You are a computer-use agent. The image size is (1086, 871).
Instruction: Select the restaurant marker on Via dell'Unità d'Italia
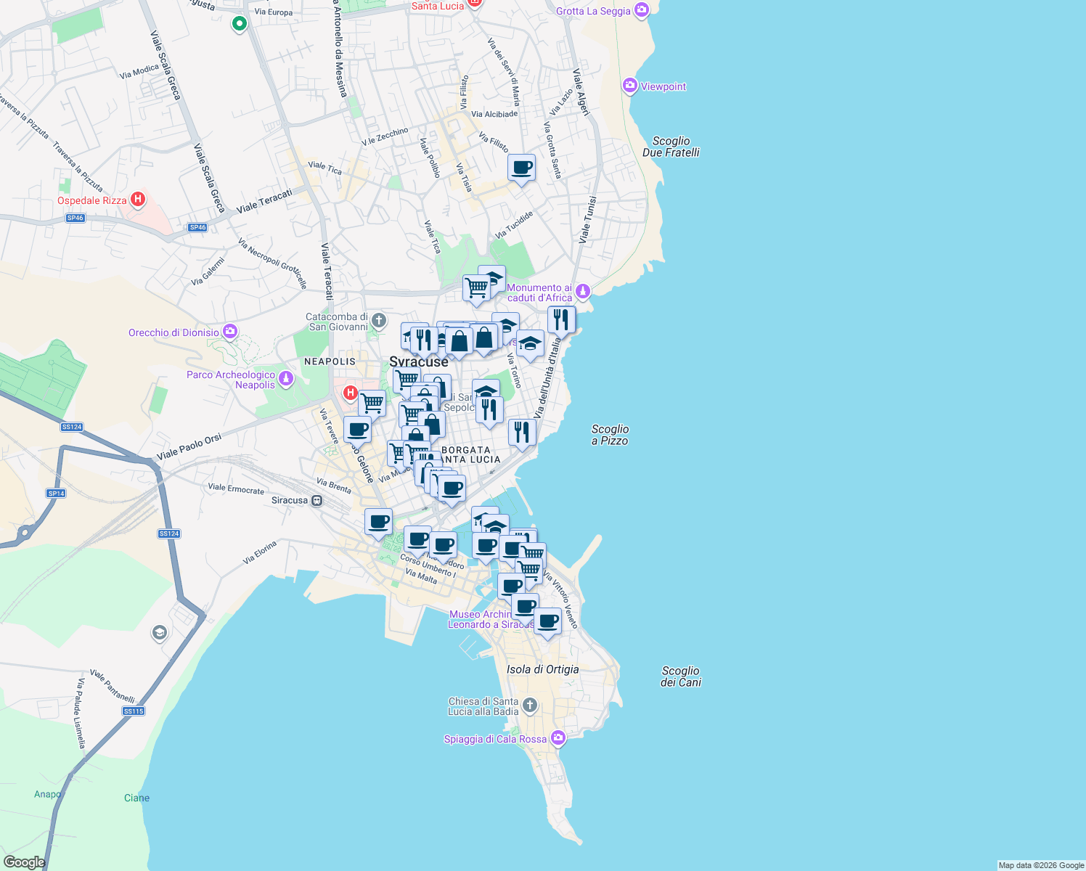(560, 318)
